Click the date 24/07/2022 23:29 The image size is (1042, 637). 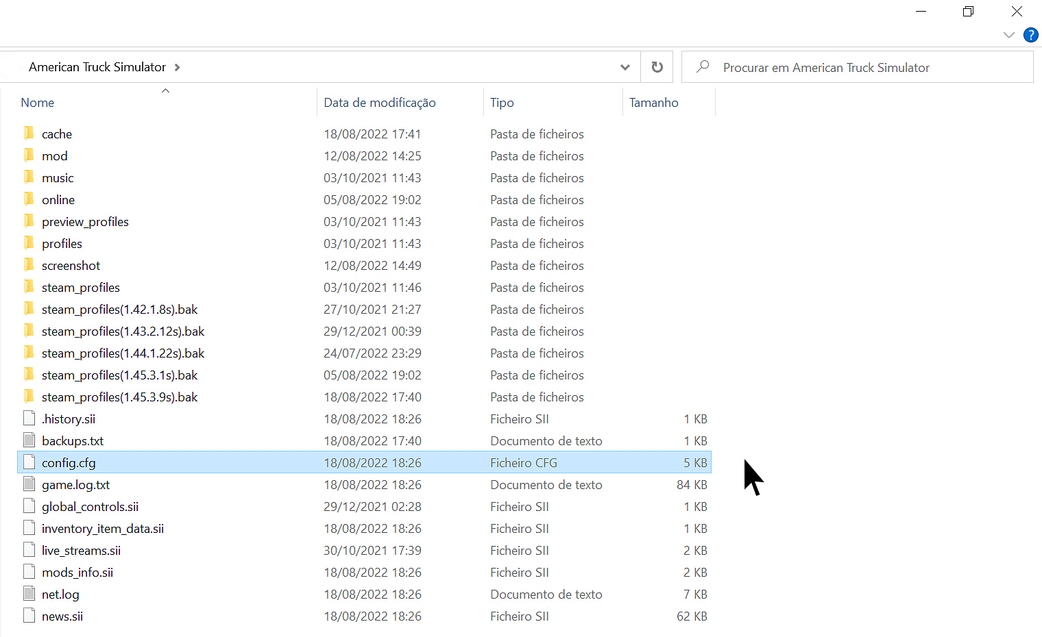pyautogui.click(x=372, y=353)
